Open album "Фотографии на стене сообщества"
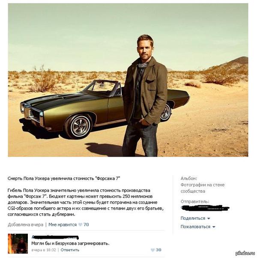The height and width of the screenshot is (258, 257). (203, 188)
